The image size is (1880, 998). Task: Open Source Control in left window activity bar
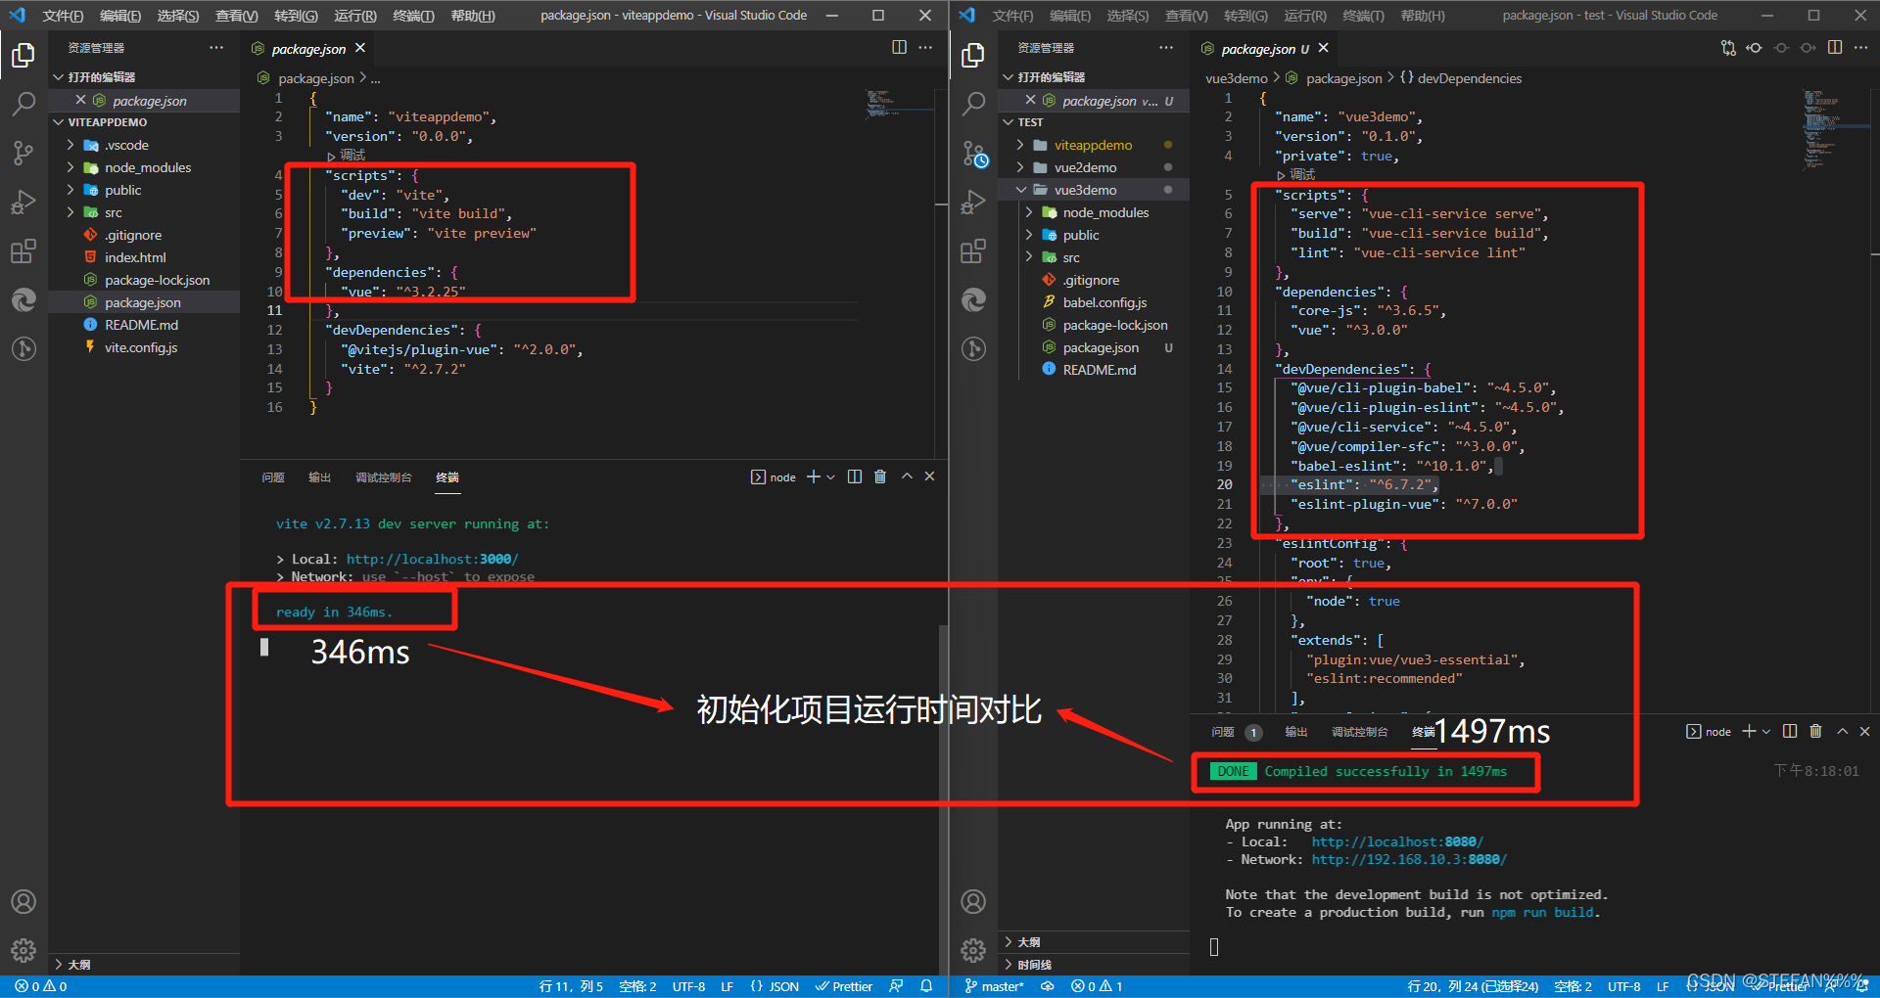click(23, 153)
